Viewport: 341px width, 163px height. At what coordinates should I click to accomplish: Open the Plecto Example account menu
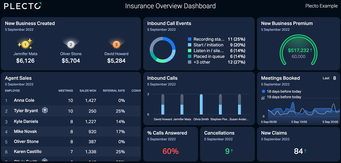click(321, 6)
